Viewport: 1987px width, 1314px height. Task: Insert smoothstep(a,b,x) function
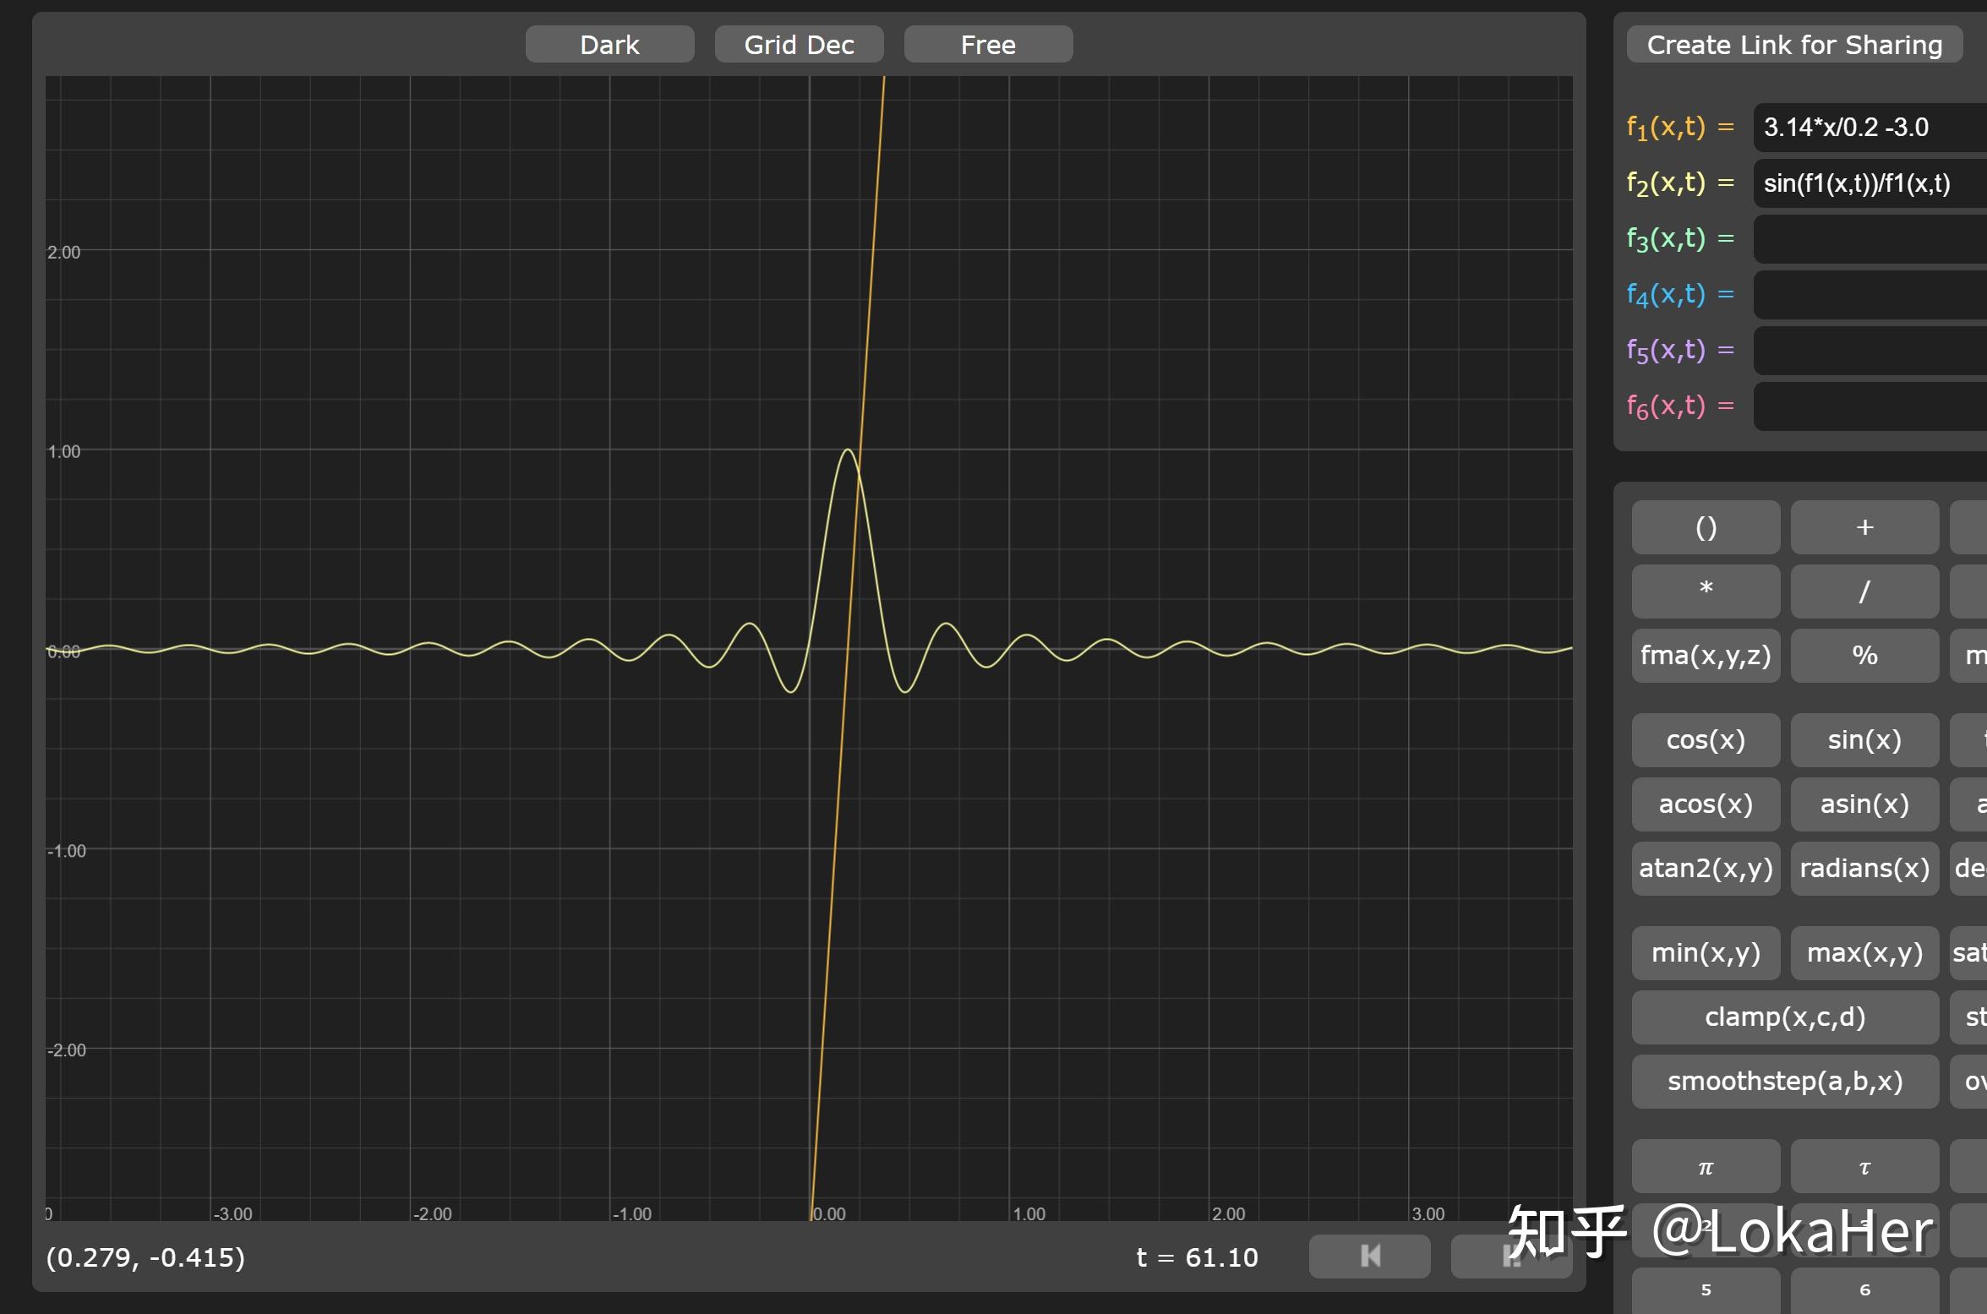pos(1784,1082)
